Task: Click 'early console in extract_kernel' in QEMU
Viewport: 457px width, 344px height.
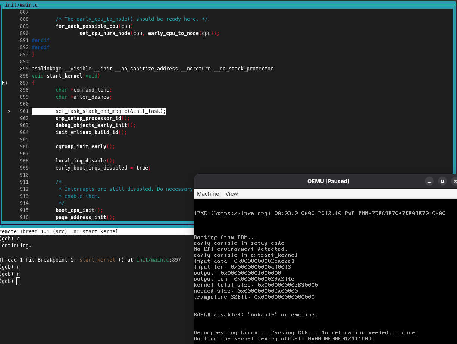Action: tap(246, 255)
